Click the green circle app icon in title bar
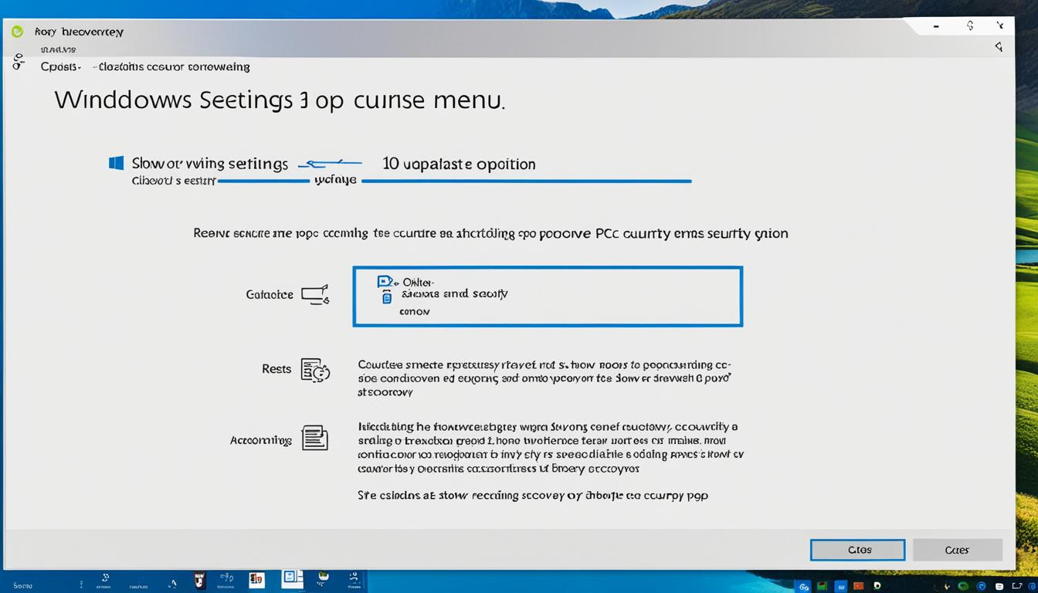 coord(18,32)
